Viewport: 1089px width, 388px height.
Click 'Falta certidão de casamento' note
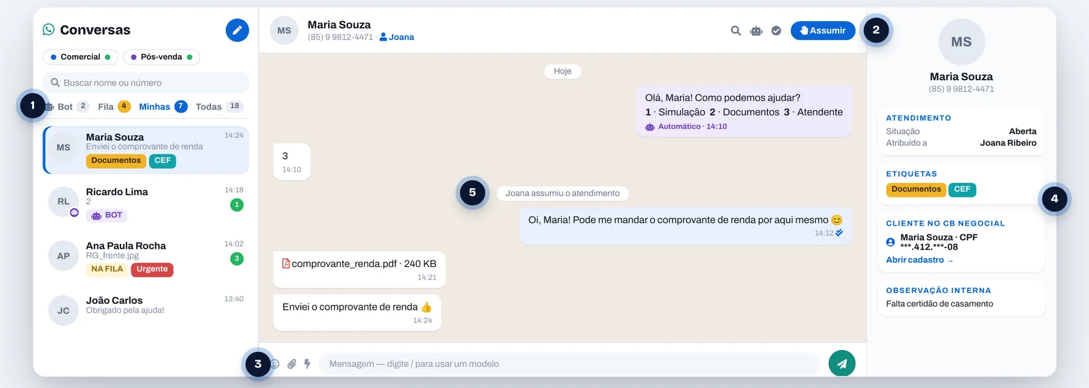pyautogui.click(x=939, y=304)
